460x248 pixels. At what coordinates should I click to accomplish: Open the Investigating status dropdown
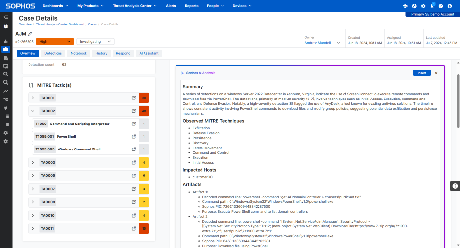pos(95,42)
